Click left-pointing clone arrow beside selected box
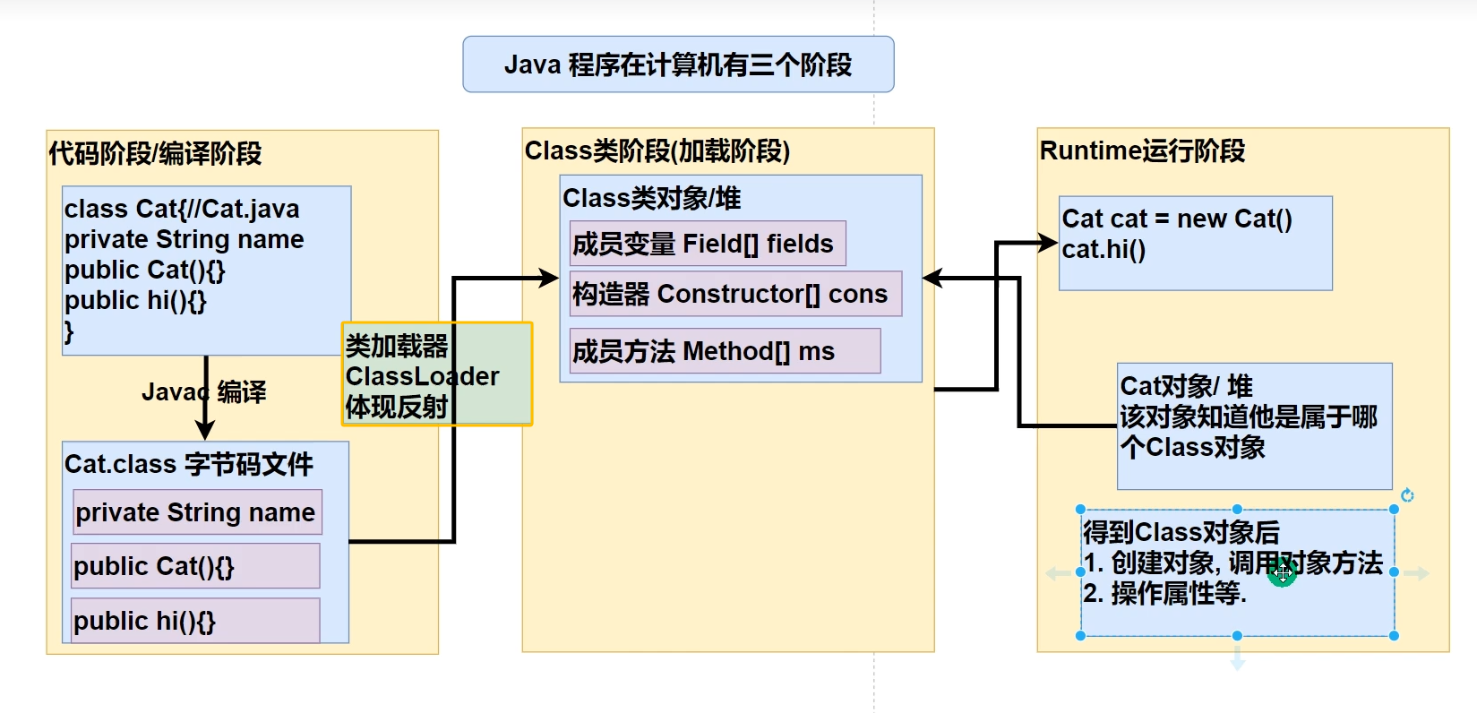The image size is (1477, 713). point(1059,573)
